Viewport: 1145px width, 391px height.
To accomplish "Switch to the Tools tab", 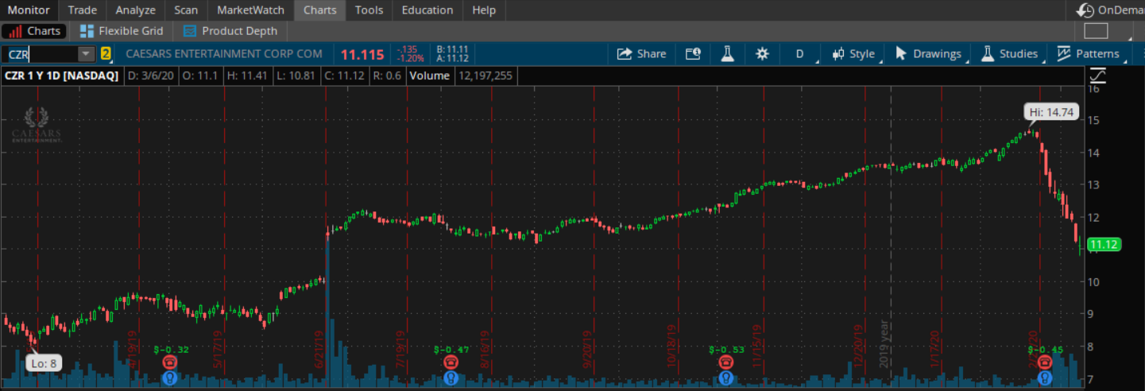I will tap(369, 10).
